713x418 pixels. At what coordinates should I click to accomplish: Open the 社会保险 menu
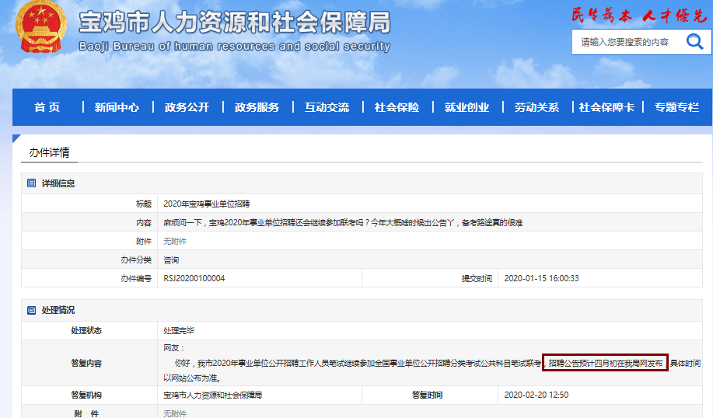click(x=397, y=107)
